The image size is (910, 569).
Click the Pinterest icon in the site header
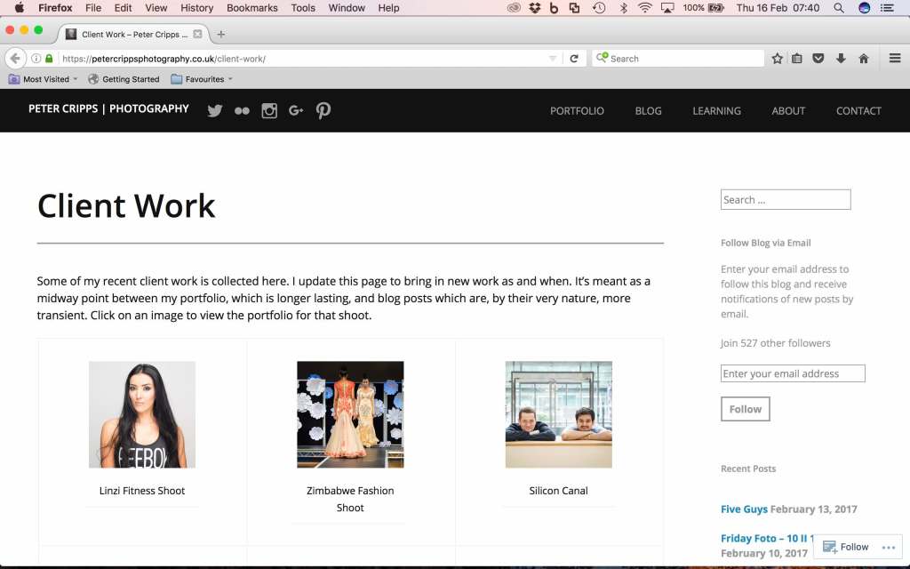pyautogui.click(x=323, y=110)
